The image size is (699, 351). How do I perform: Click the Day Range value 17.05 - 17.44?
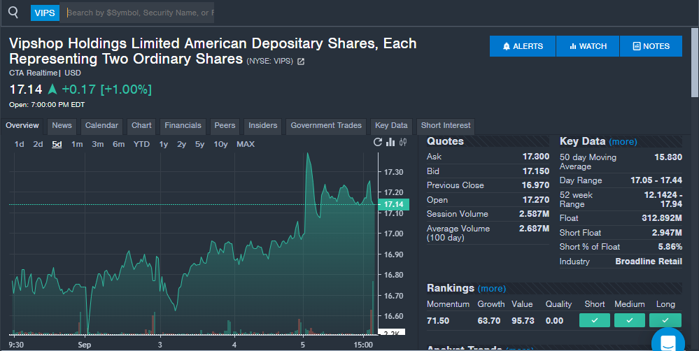coord(656,180)
